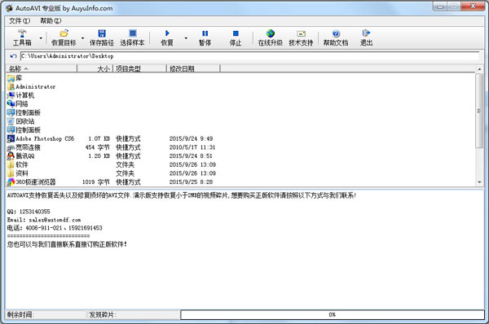Viewport: 489px width, 324px height.
Task: Click the 454 字节 size cell
Action: tap(98, 147)
